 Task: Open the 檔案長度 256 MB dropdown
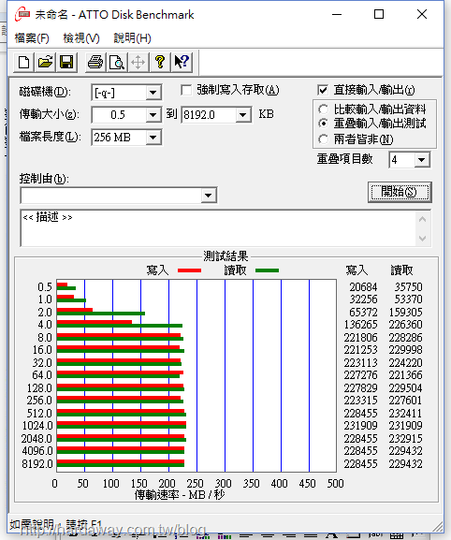[153, 138]
